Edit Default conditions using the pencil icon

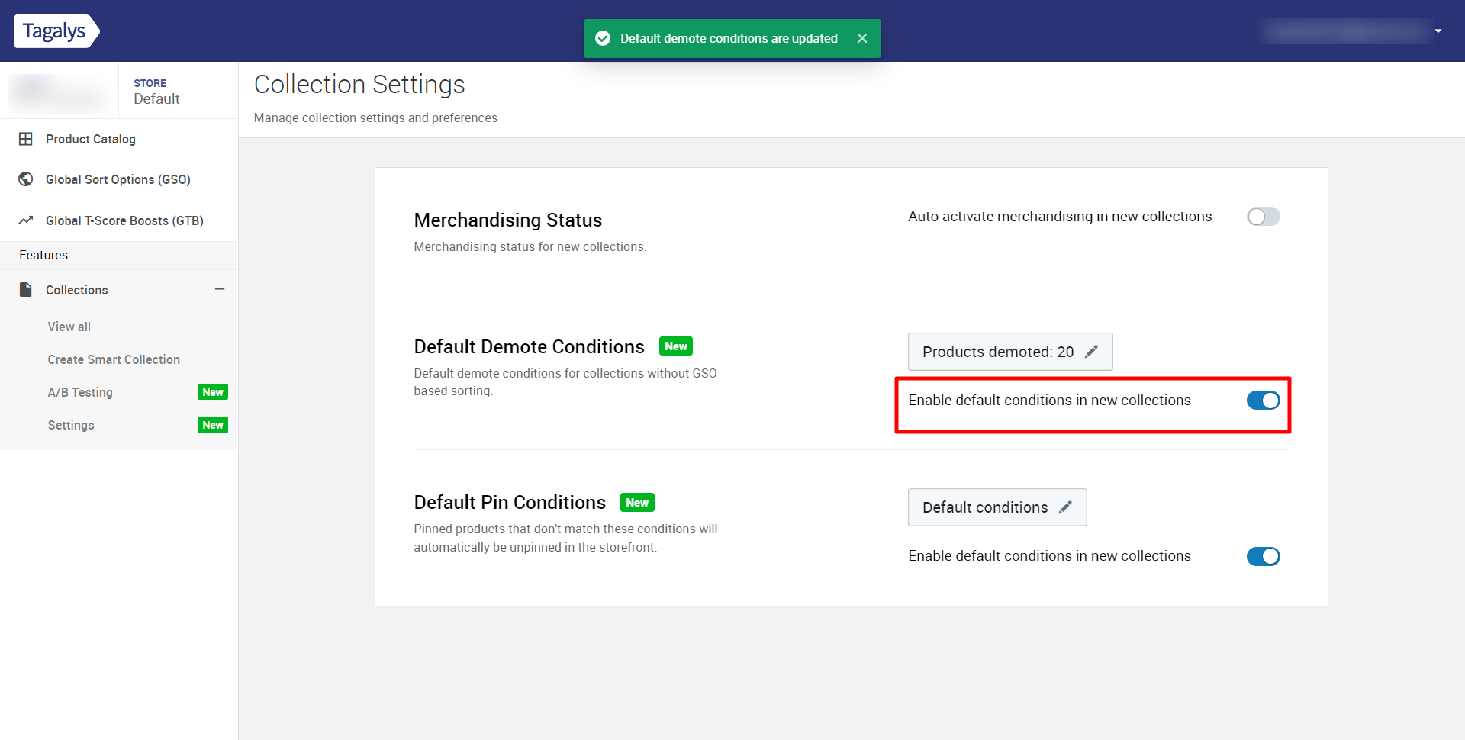(1066, 507)
